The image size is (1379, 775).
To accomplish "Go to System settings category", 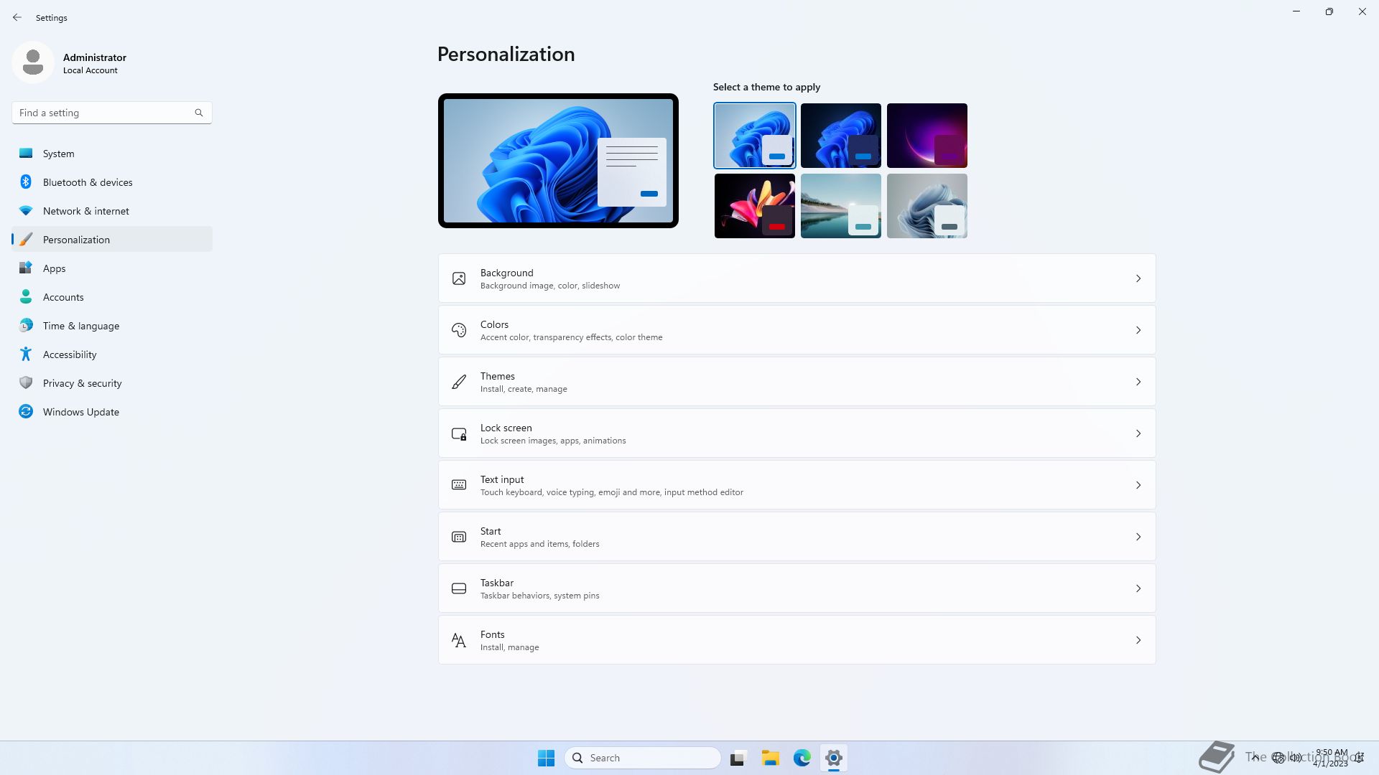I will (112, 153).
